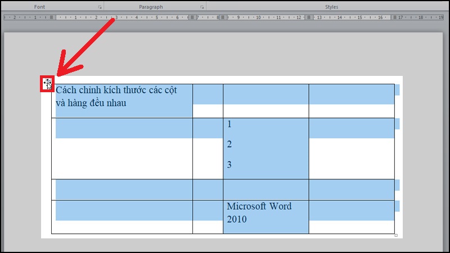Viewport: 450px width, 253px height.
Task: Click the number "2" in the table
Action: (x=229, y=144)
